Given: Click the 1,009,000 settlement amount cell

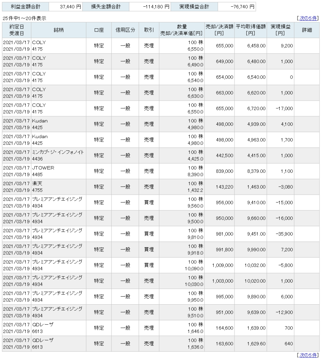Looking at the screenshot, I should click(219, 265).
